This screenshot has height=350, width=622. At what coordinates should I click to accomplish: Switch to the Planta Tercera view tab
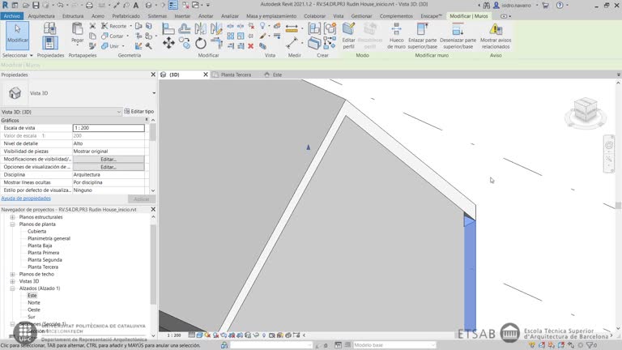tap(236, 75)
